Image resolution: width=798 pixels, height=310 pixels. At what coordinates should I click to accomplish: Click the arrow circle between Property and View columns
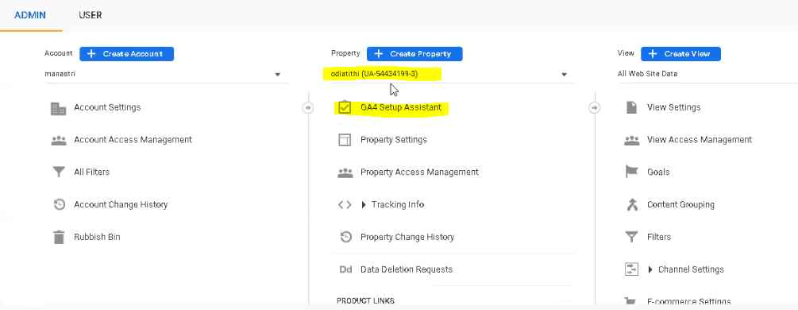point(595,107)
